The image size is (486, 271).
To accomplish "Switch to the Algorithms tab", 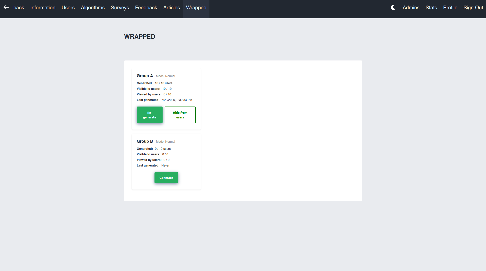I will click(x=93, y=8).
